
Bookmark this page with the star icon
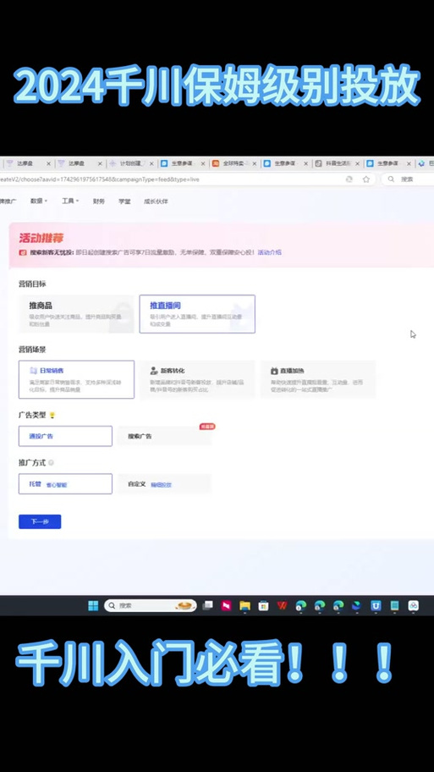[x=366, y=179]
